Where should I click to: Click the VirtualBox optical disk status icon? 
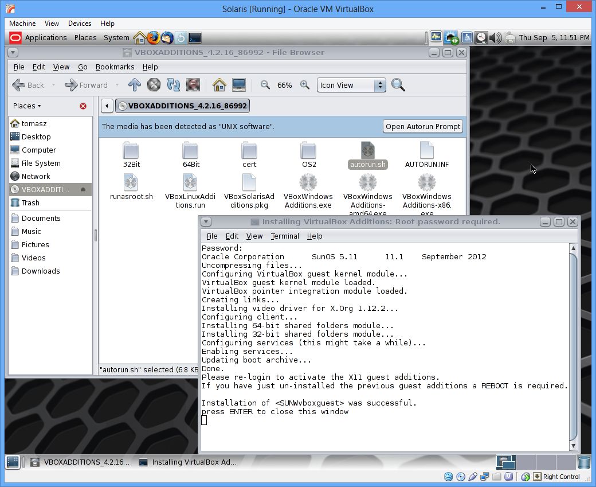461,476
